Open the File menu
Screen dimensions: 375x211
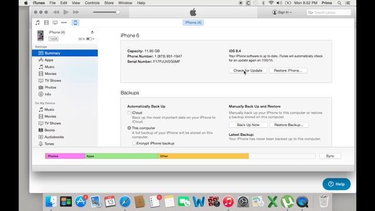tap(52, 3)
